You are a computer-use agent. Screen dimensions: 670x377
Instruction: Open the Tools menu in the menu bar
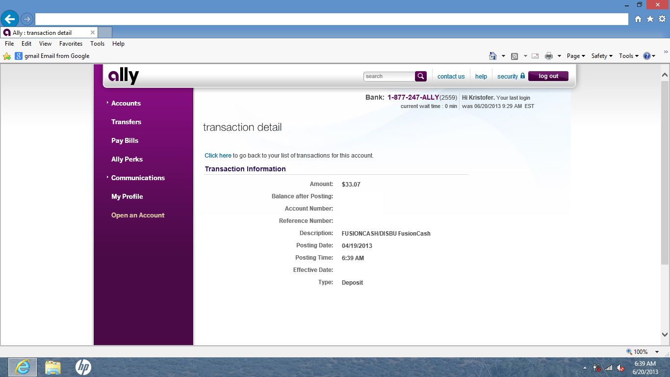coord(97,44)
